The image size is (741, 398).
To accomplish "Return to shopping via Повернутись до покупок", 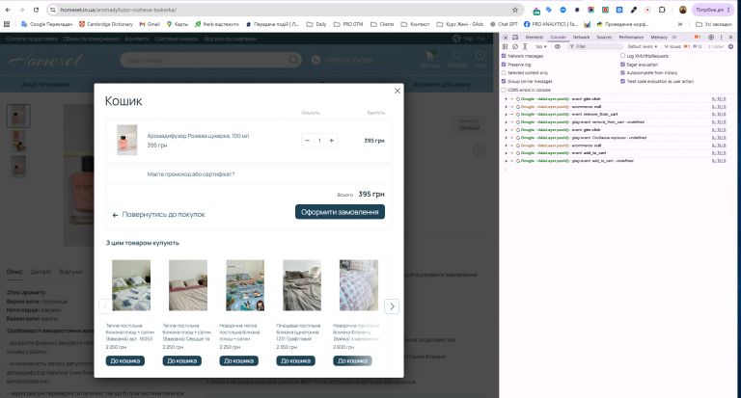I will tap(159, 214).
